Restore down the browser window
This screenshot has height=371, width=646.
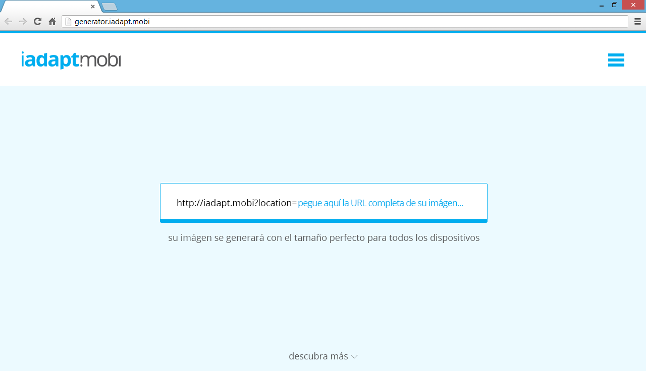click(615, 5)
